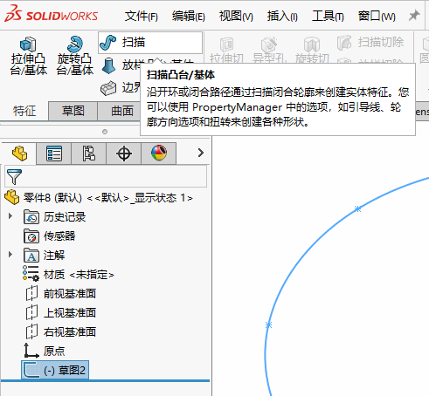
Task: Open the 编辑(E) menu
Action: click(x=189, y=16)
